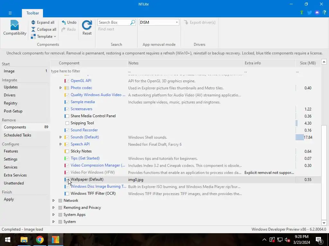Open the Apply page

9,199
